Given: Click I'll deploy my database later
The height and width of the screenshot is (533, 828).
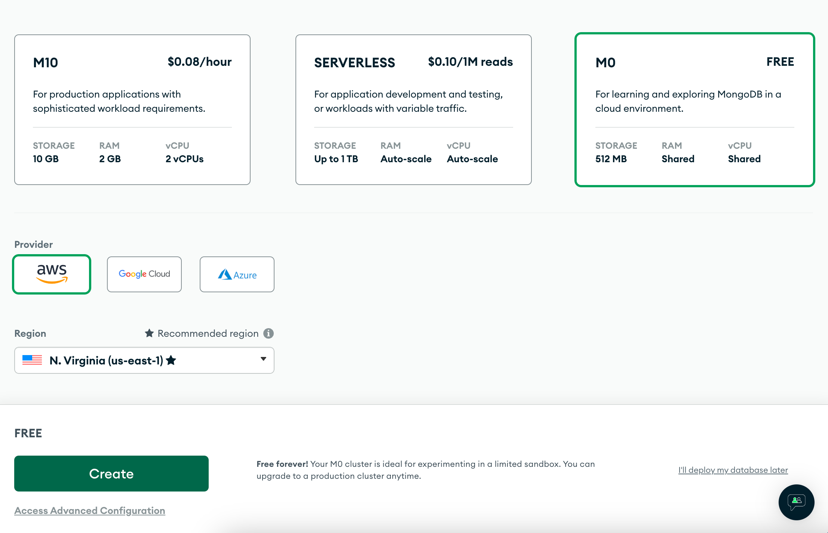Looking at the screenshot, I should click(733, 469).
